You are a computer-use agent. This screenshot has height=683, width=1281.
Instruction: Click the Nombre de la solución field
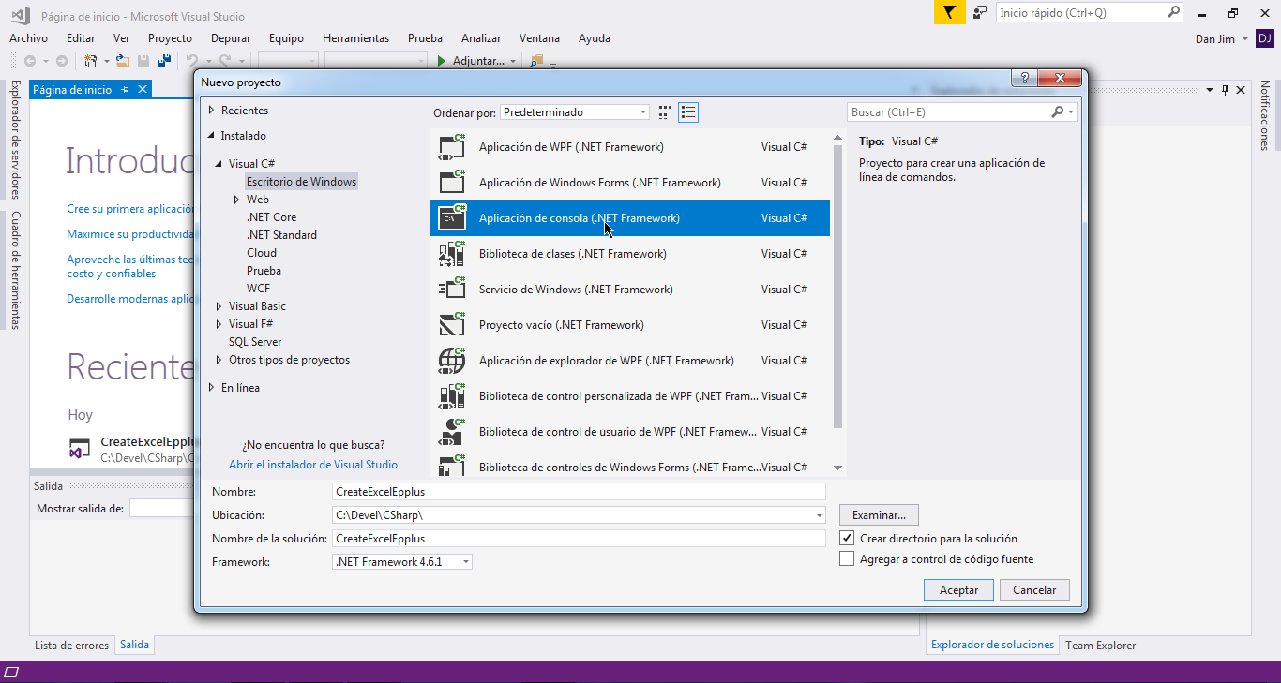(580, 539)
